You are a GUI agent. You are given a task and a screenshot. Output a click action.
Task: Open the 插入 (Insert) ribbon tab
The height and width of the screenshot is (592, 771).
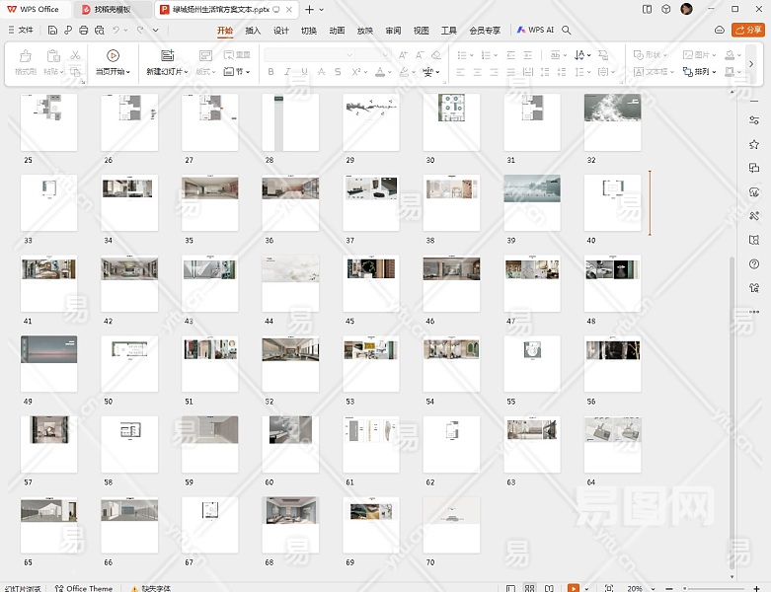point(253,31)
